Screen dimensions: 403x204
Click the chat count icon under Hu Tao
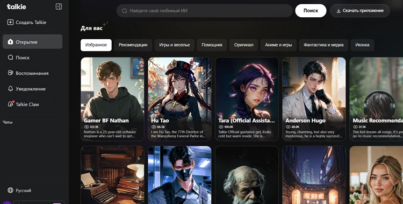click(154, 127)
